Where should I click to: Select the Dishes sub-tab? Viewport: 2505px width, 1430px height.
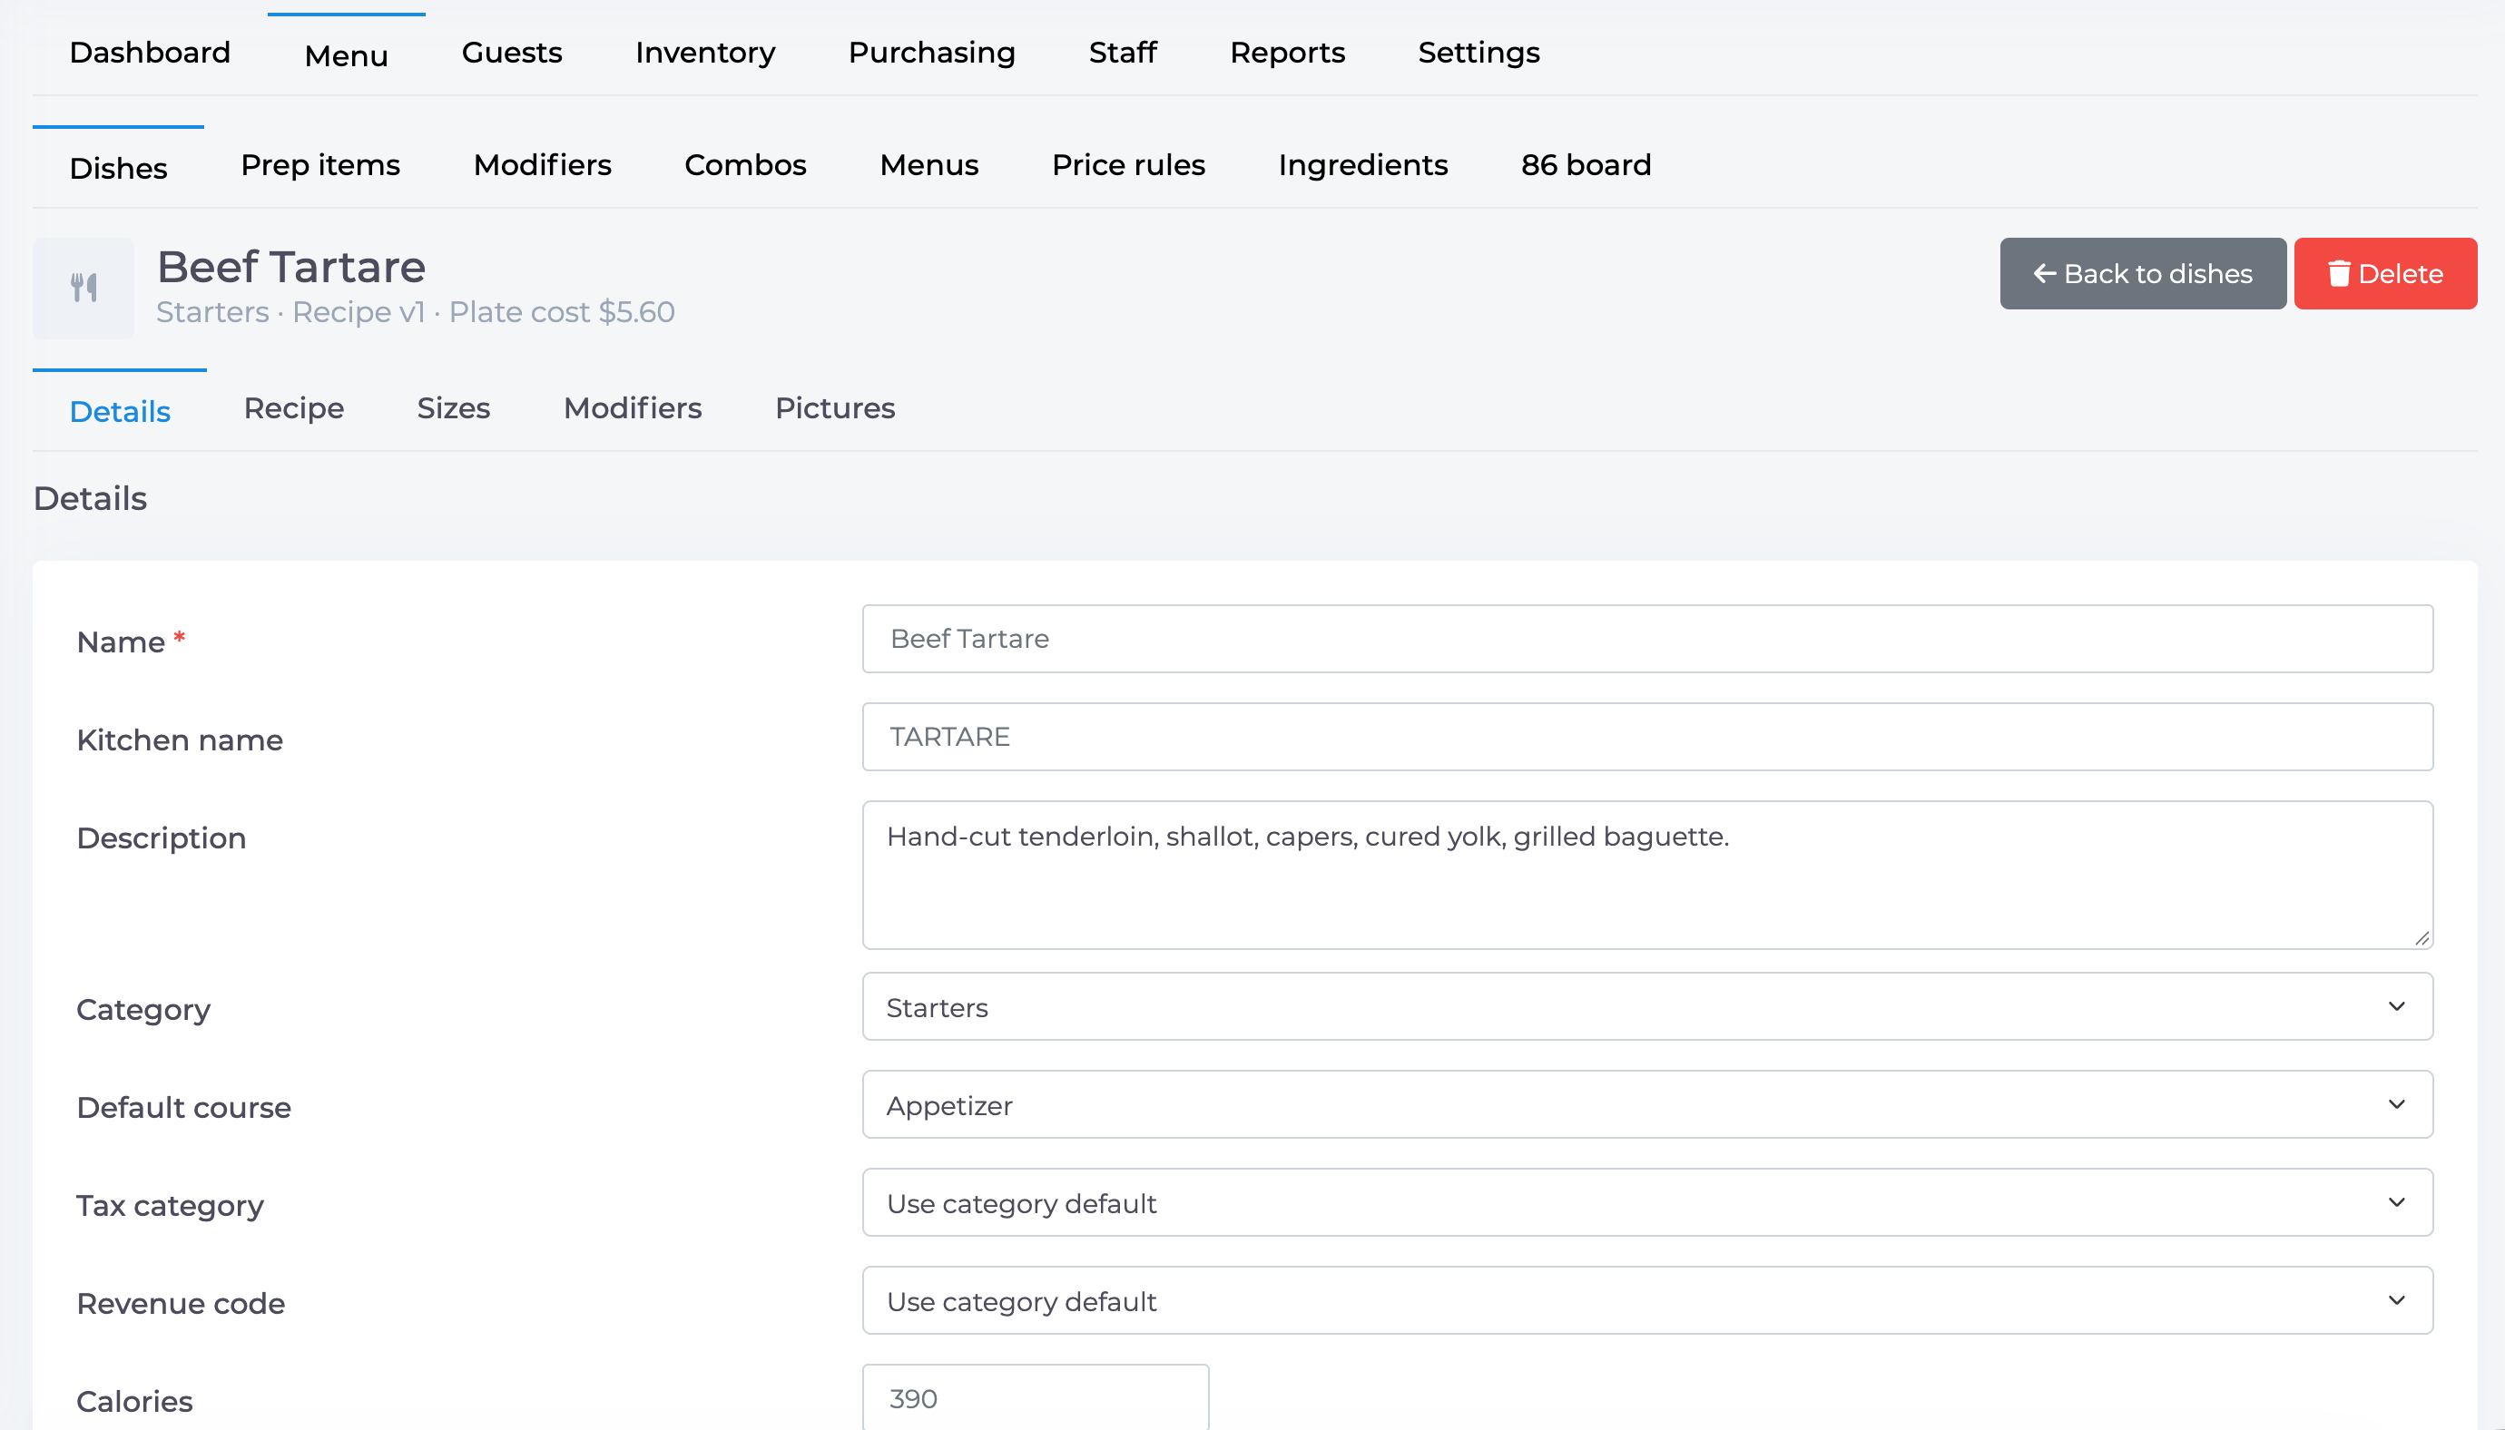[x=119, y=168]
